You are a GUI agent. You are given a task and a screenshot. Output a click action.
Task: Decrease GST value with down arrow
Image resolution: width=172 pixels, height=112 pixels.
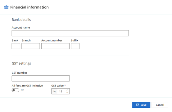click(67, 93)
